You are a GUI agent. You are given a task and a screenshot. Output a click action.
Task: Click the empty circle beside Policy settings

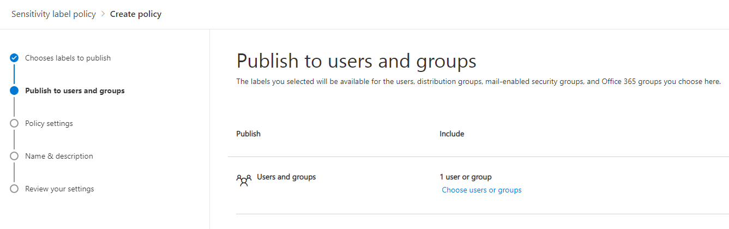point(14,123)
